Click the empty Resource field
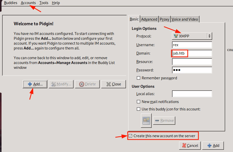 coord(192,62)
